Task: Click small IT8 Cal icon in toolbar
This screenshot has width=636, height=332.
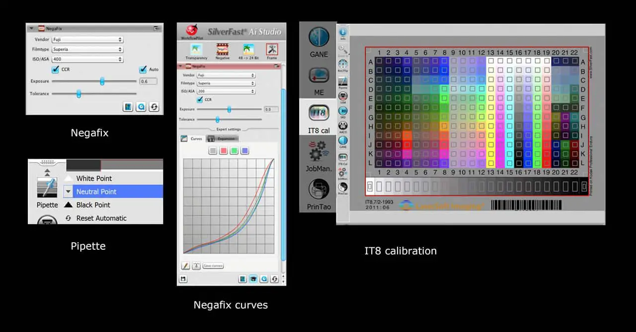Action: click(343, 157)
